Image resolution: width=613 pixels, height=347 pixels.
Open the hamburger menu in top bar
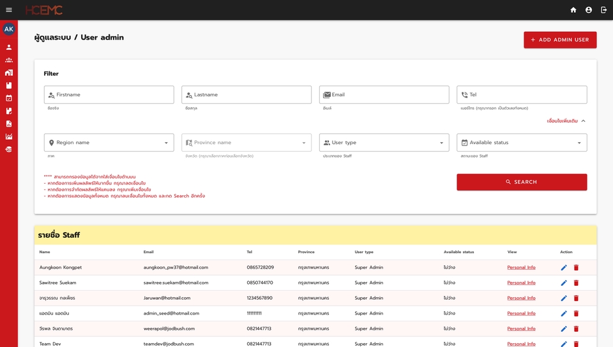coord(9,10)
